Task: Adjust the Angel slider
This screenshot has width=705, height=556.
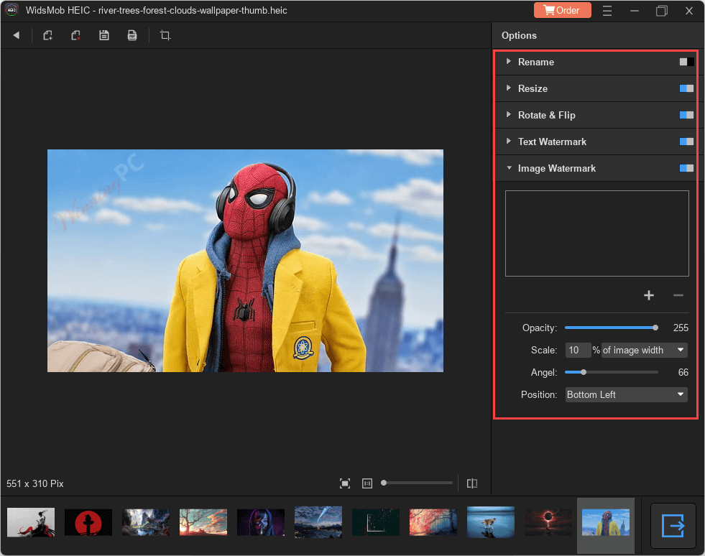Action: pos(612,372)
